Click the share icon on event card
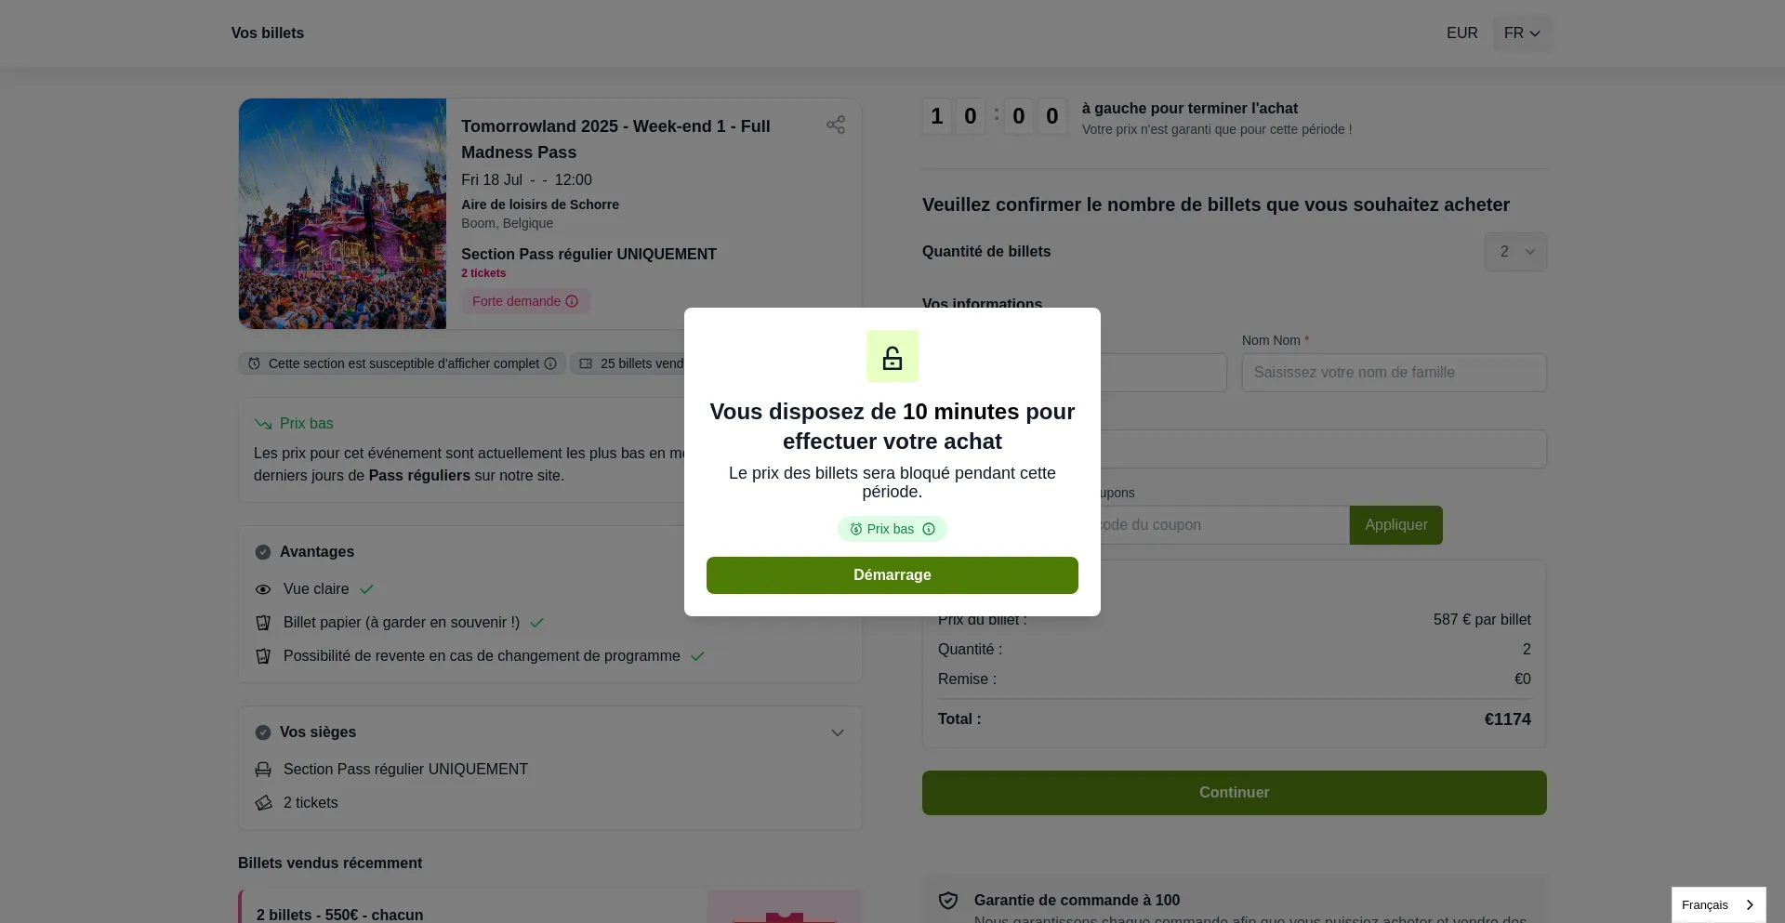This screenshot has height=923, width=1785. (836, 125)
